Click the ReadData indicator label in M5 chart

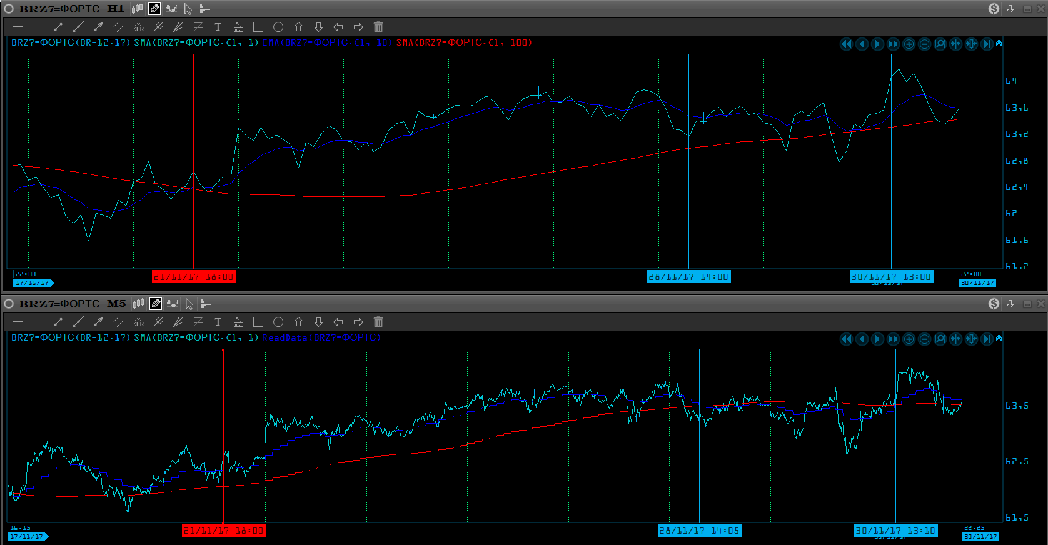tap(321, 338)
